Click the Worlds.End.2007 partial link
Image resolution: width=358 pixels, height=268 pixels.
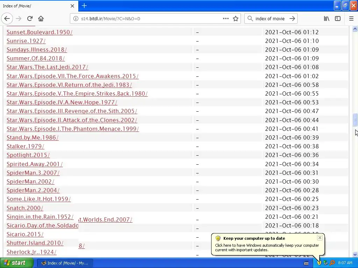[105, 220]
